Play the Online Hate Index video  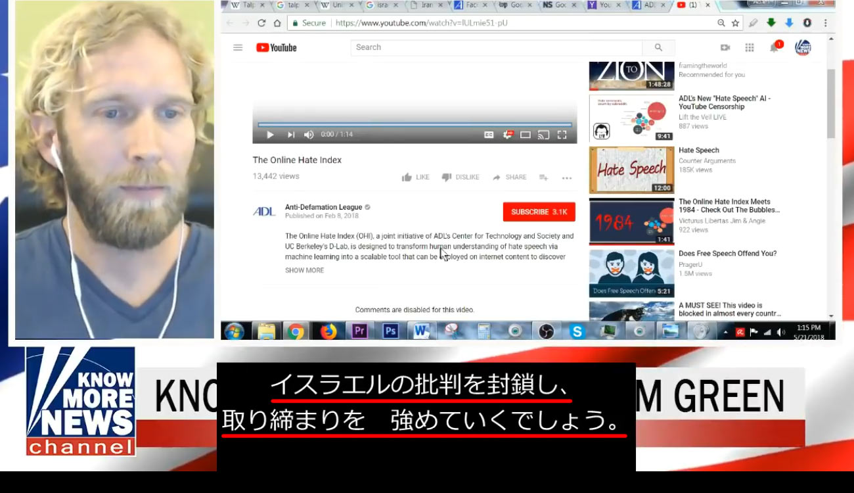pos(270,135)
